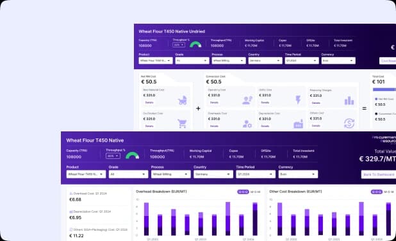Click the stroller icon in Raw Material Cost card
Image resolution: width=396 pixels, height=241 pixels.
[183, 100]
